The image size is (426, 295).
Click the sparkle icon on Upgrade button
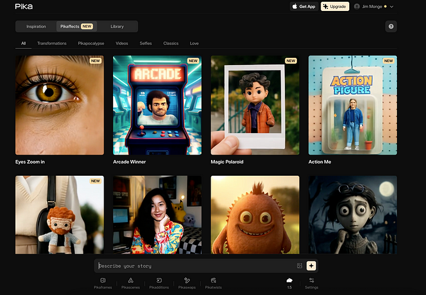pyautogui.click(x=326, y=7)
